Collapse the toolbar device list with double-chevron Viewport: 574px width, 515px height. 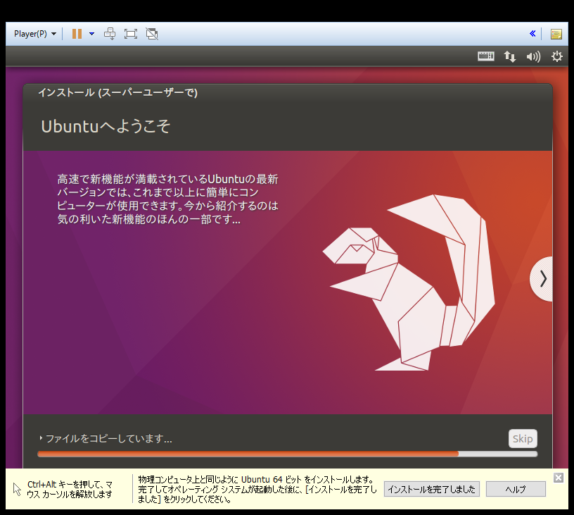coord(532,34)
